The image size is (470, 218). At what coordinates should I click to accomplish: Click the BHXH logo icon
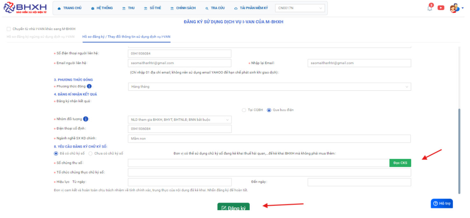click(9, 8)
